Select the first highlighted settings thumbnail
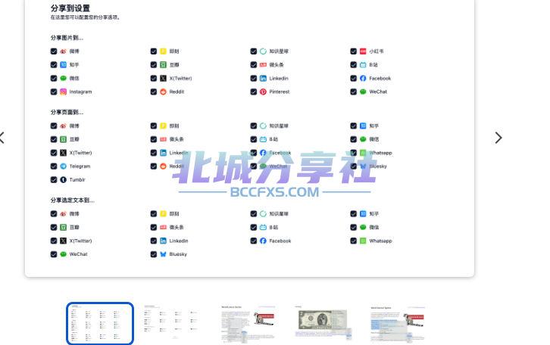This screenshot has width=550, height=345. [x=100, y=324]
